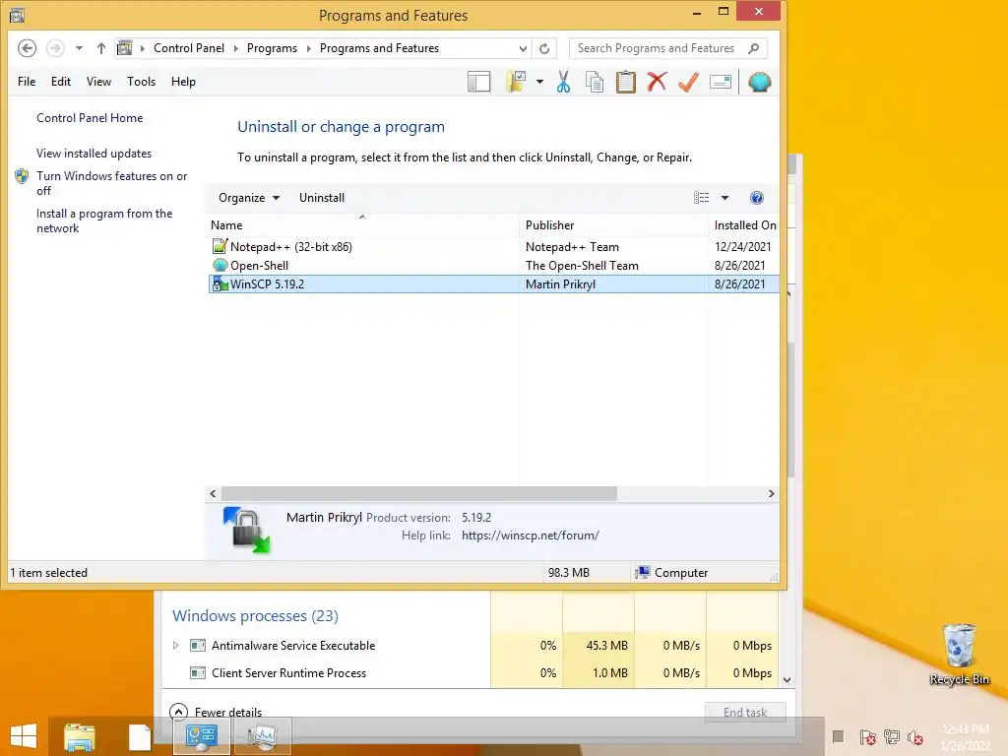This screenshot has width=1008, height=756.
Task: Open the Help menu
Action: pos(183,82)
